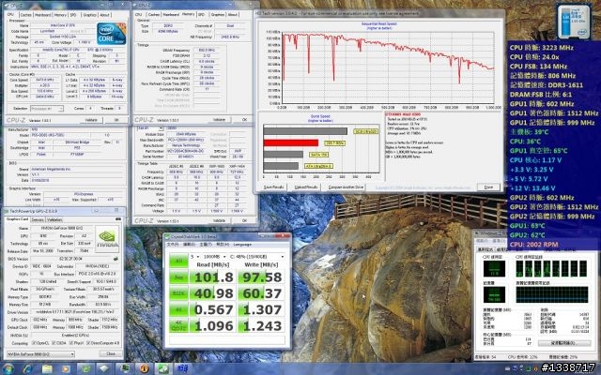Click the 'CPU 時脈: 3223 MHz' overlay line
Image resolution: width=601 pixels, height=375 pixels.
click(x=542, y=48)
